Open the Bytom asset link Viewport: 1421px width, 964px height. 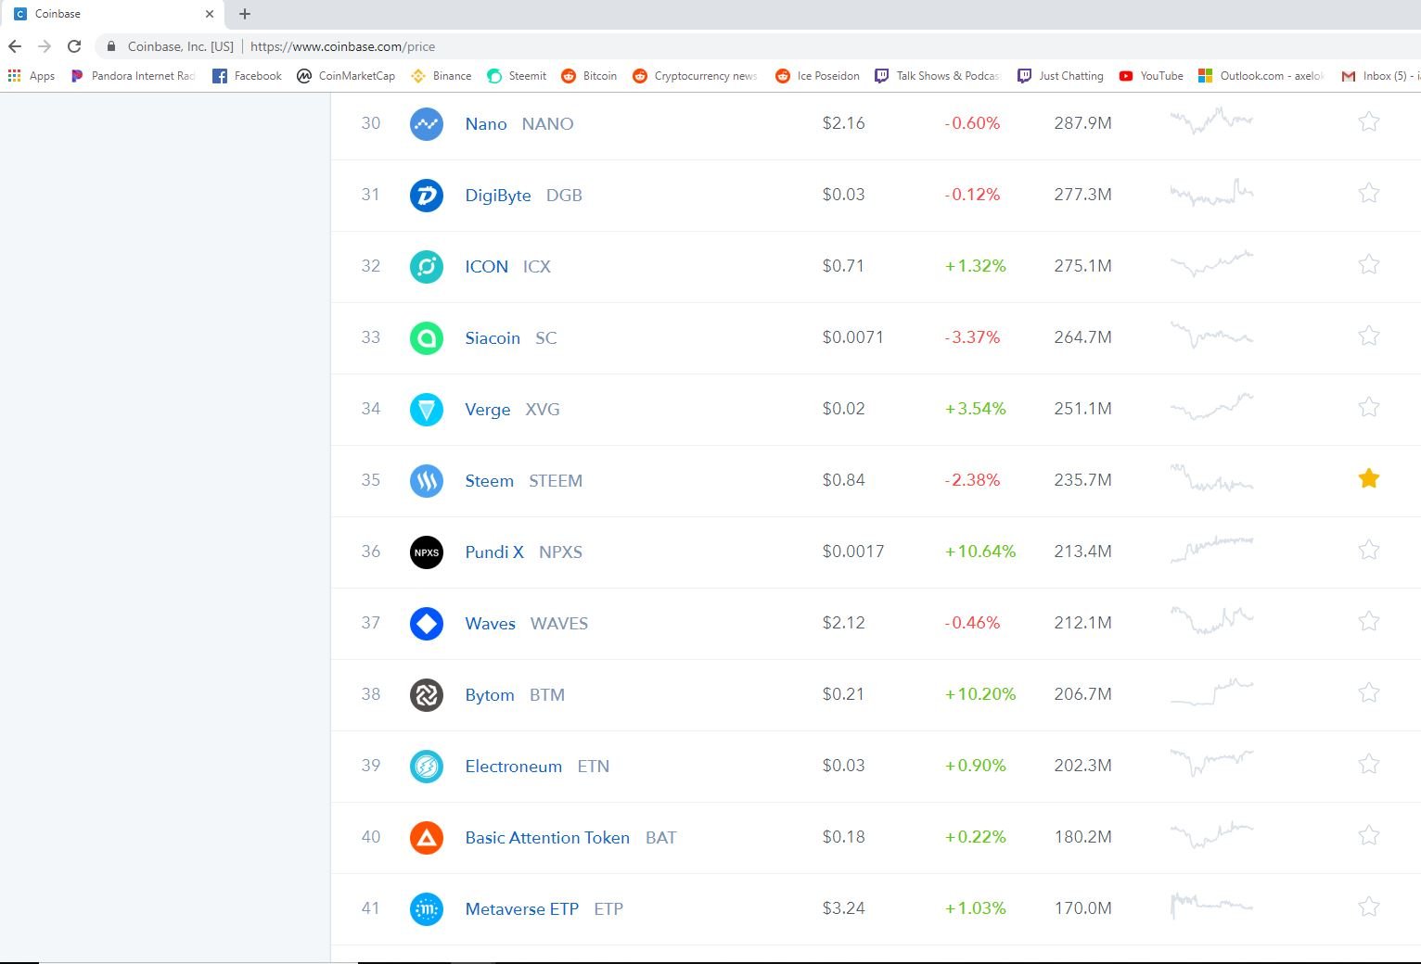tap(490, 695)
